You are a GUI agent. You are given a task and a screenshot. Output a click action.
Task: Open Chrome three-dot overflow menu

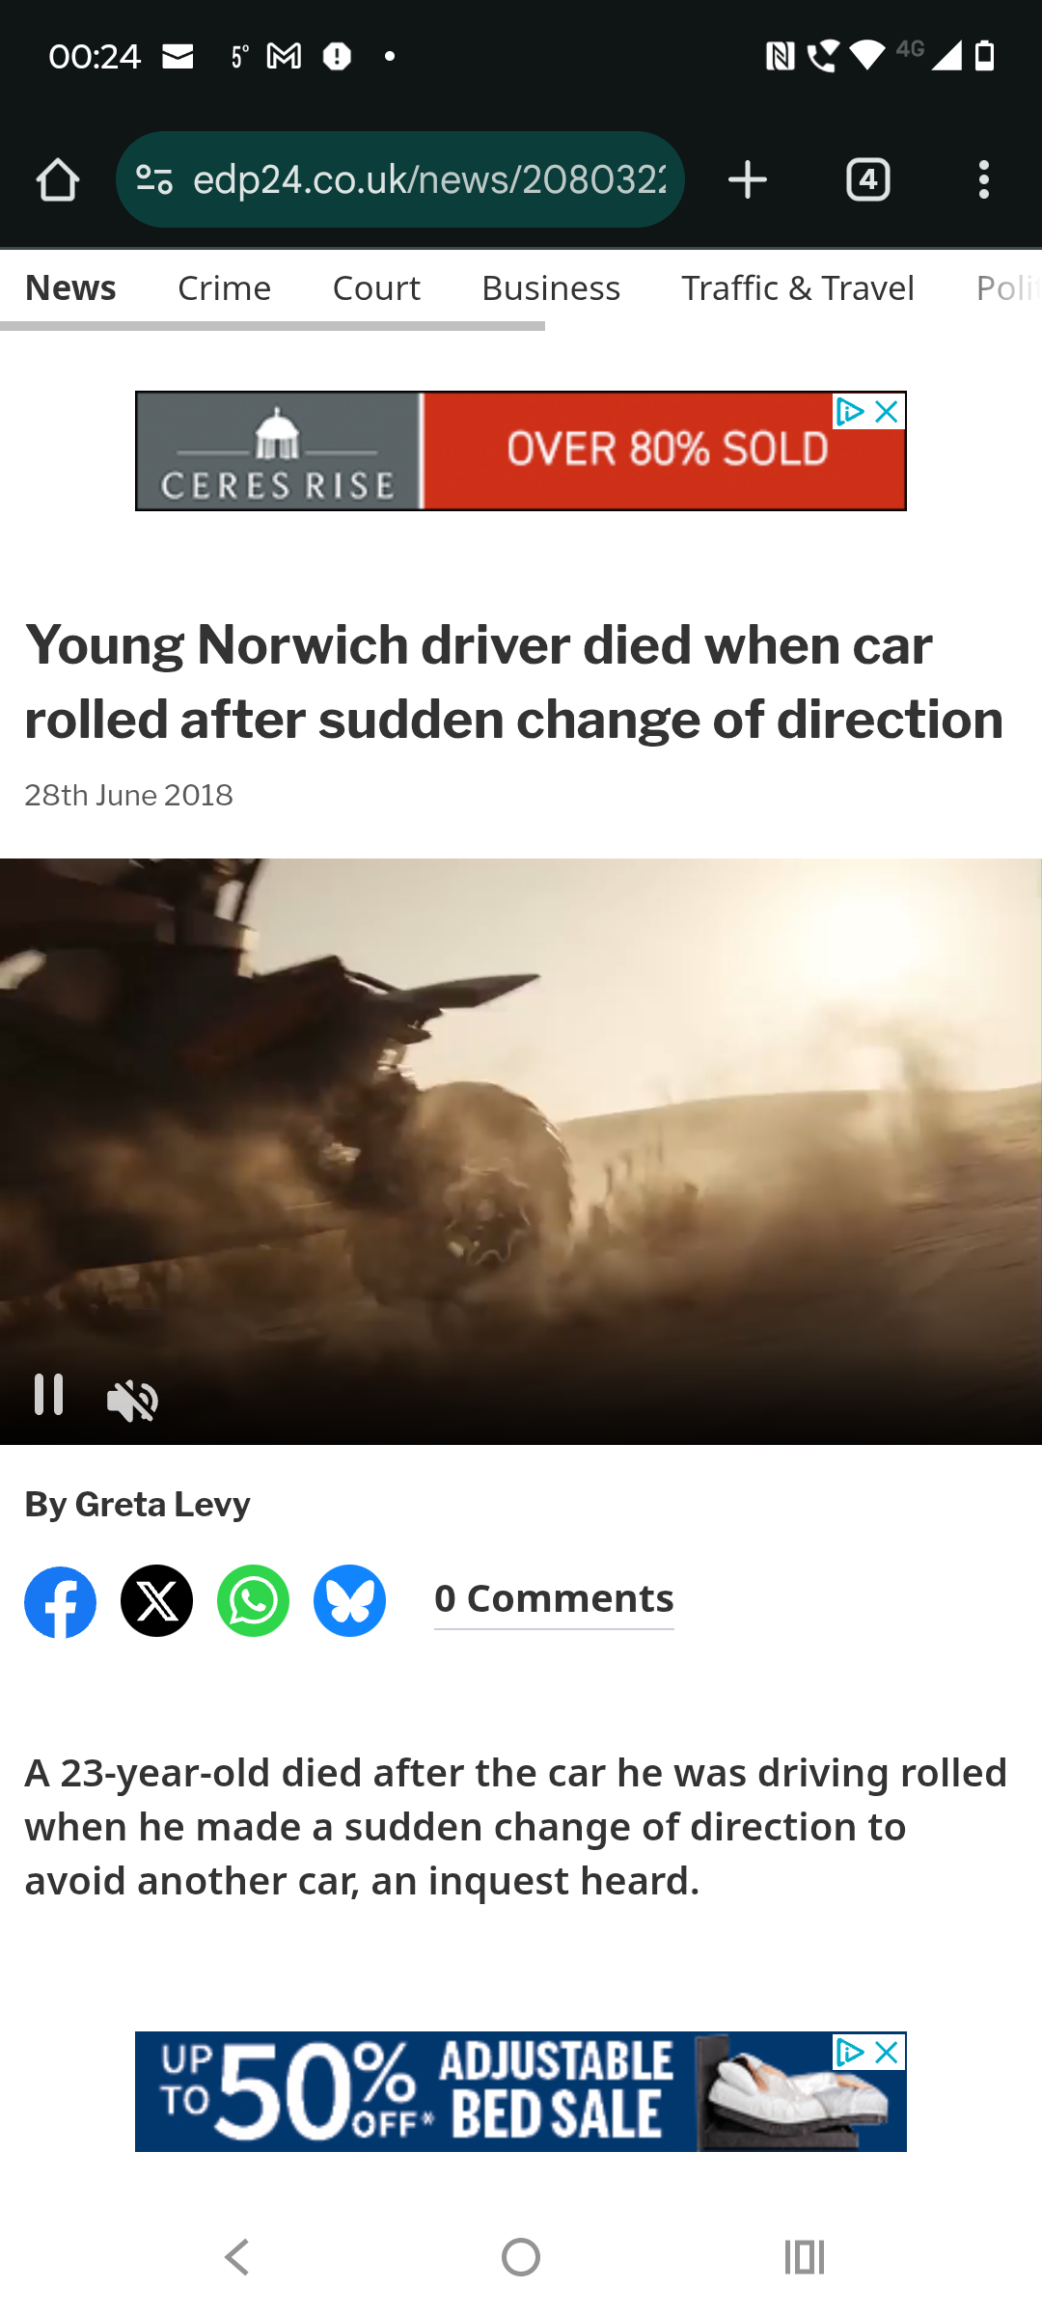click(x=984, y=180)
